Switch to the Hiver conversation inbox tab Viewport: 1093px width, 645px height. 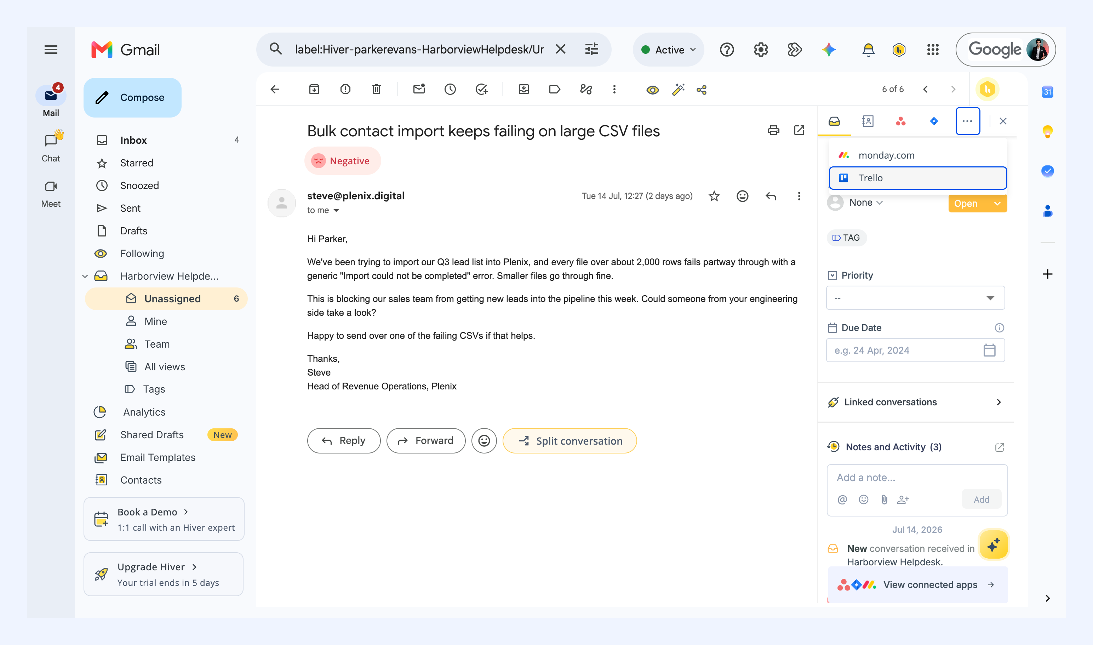834,121
